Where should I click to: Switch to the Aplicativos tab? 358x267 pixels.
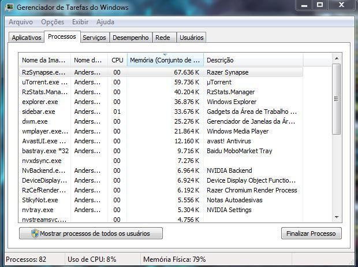point(27,38)
